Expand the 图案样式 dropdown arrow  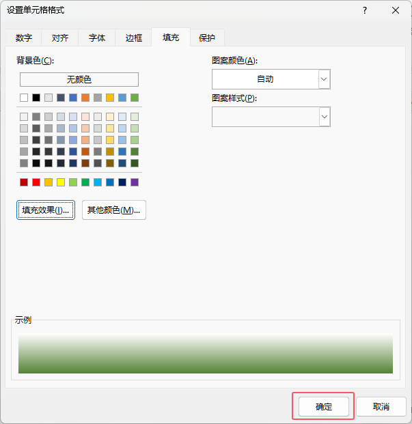tap(324, 117)
